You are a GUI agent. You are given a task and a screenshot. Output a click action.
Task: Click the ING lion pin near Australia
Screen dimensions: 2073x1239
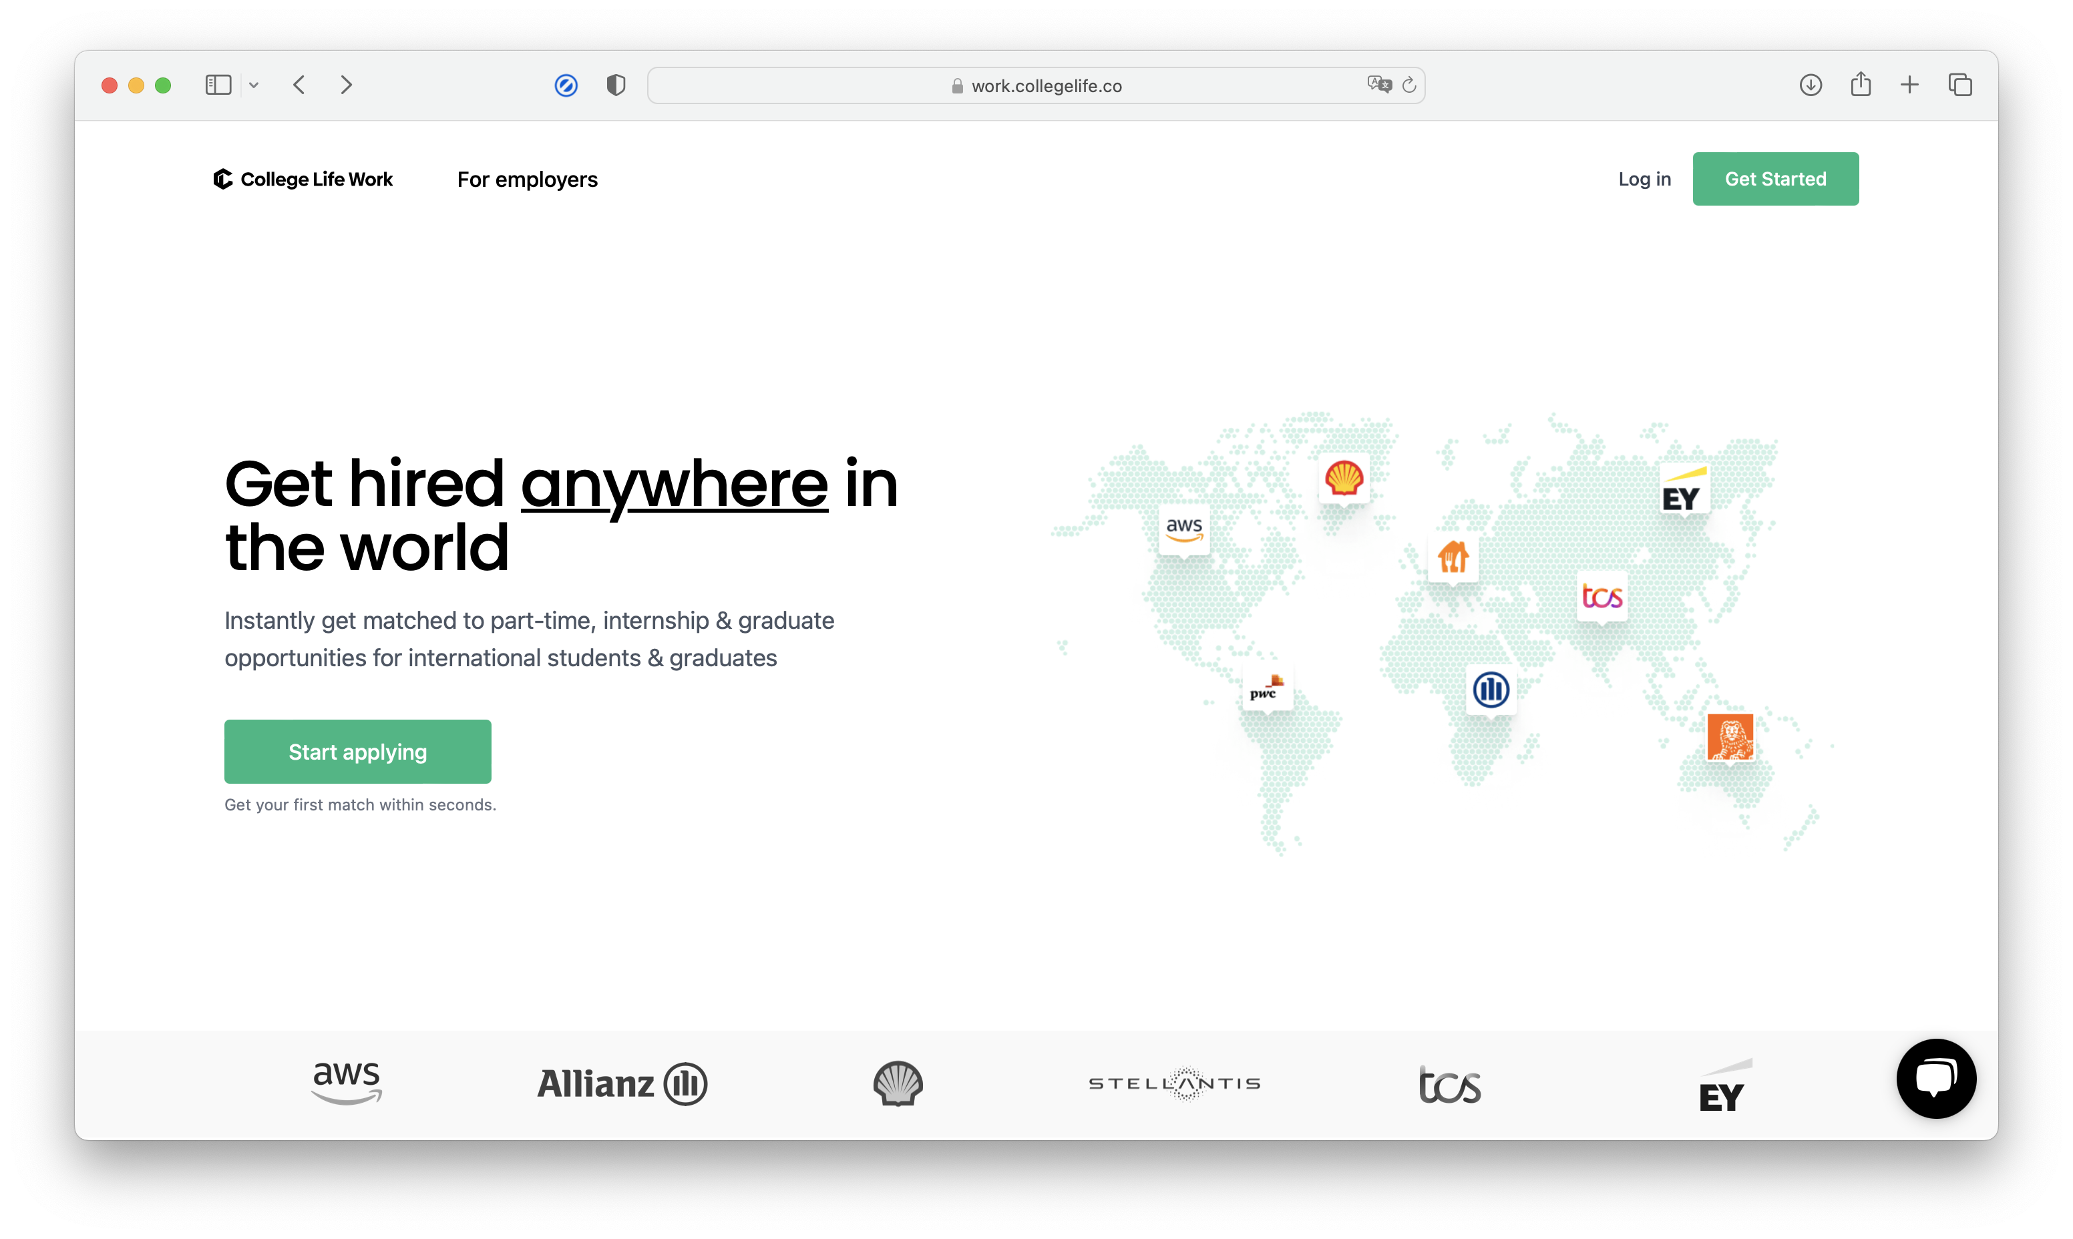click(x=1730, y=736)
